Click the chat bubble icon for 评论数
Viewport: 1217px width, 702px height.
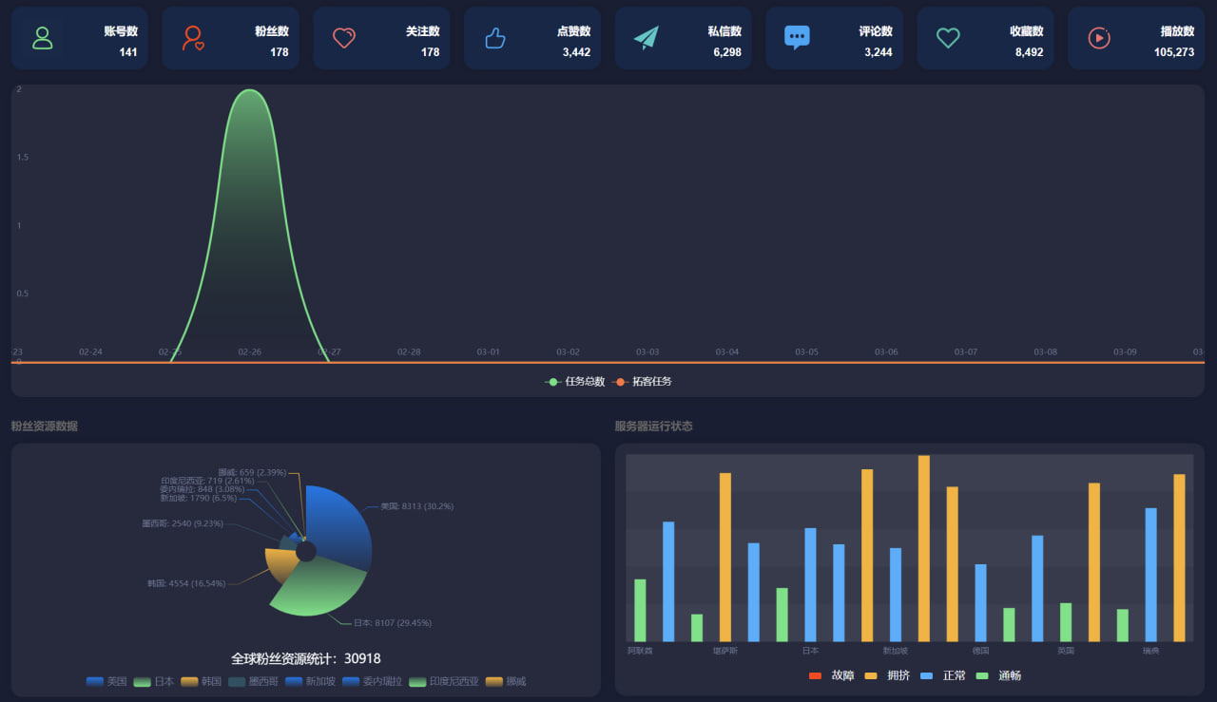pos(797,38)
